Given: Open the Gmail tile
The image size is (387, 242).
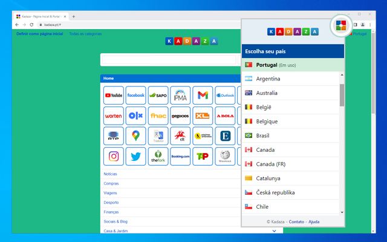Looking at the screenshot, I should (203, 96).
